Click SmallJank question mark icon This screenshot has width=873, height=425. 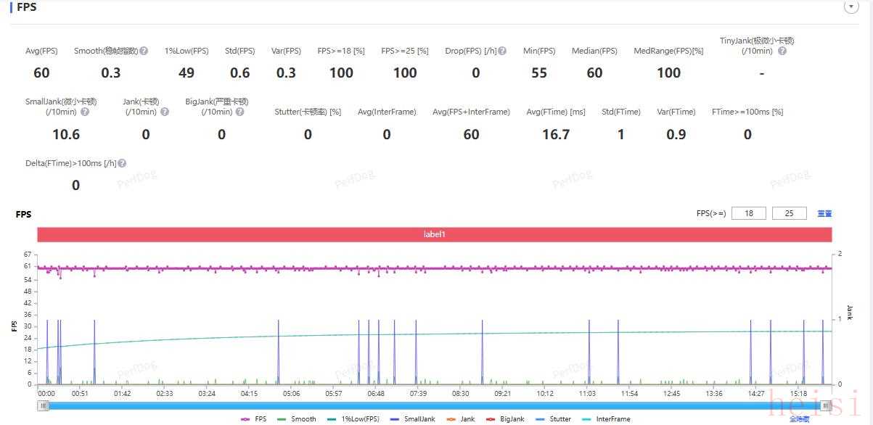coord(85,112)
